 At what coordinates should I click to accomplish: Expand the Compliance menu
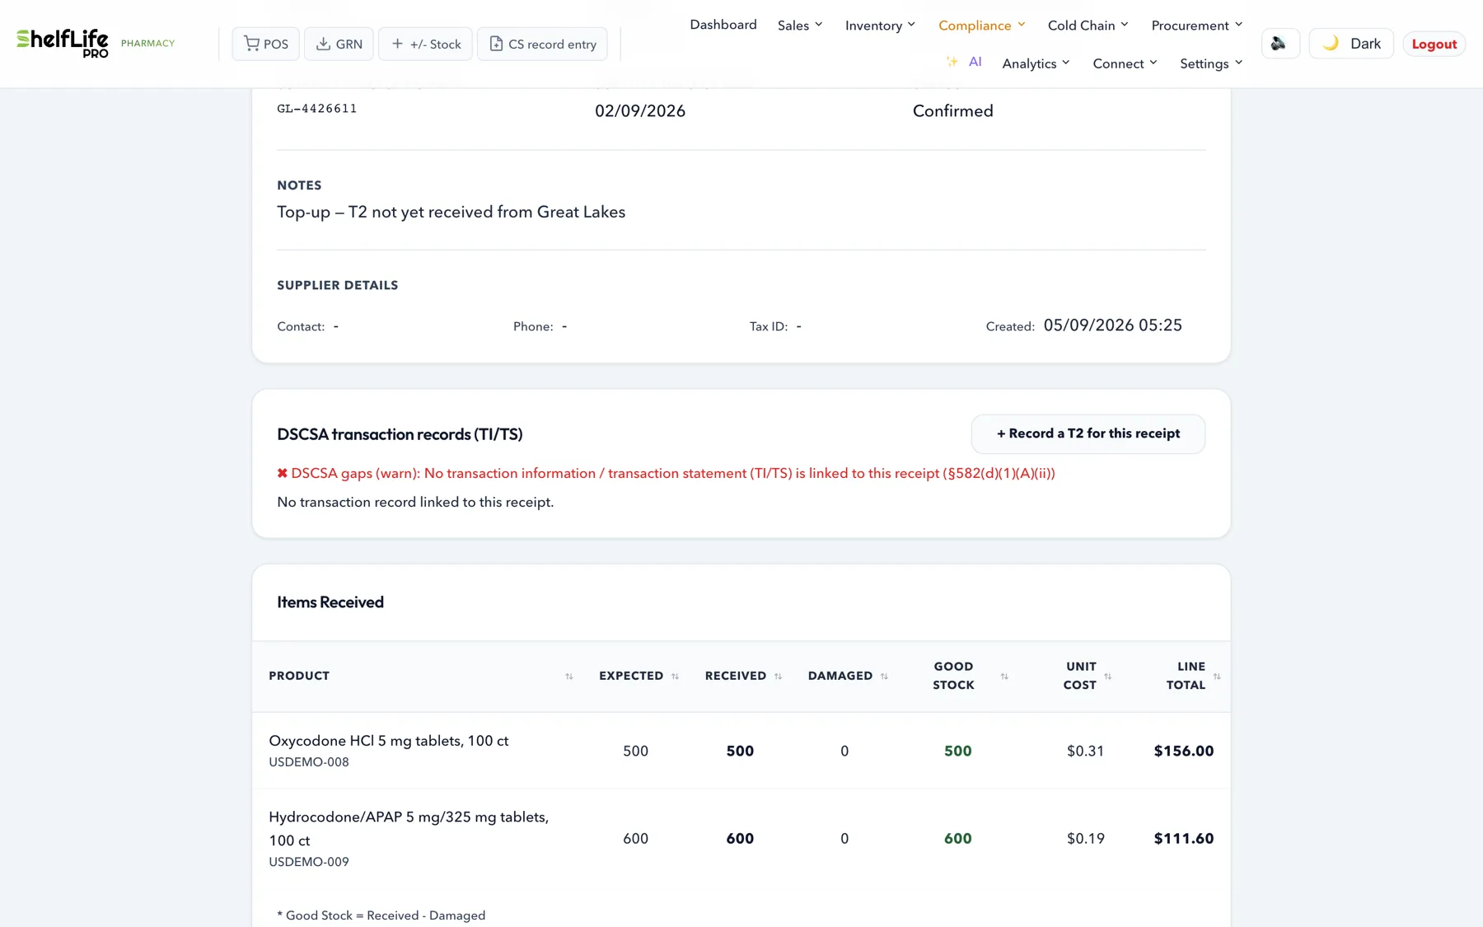pyautogui.click(x=982, y=26)
